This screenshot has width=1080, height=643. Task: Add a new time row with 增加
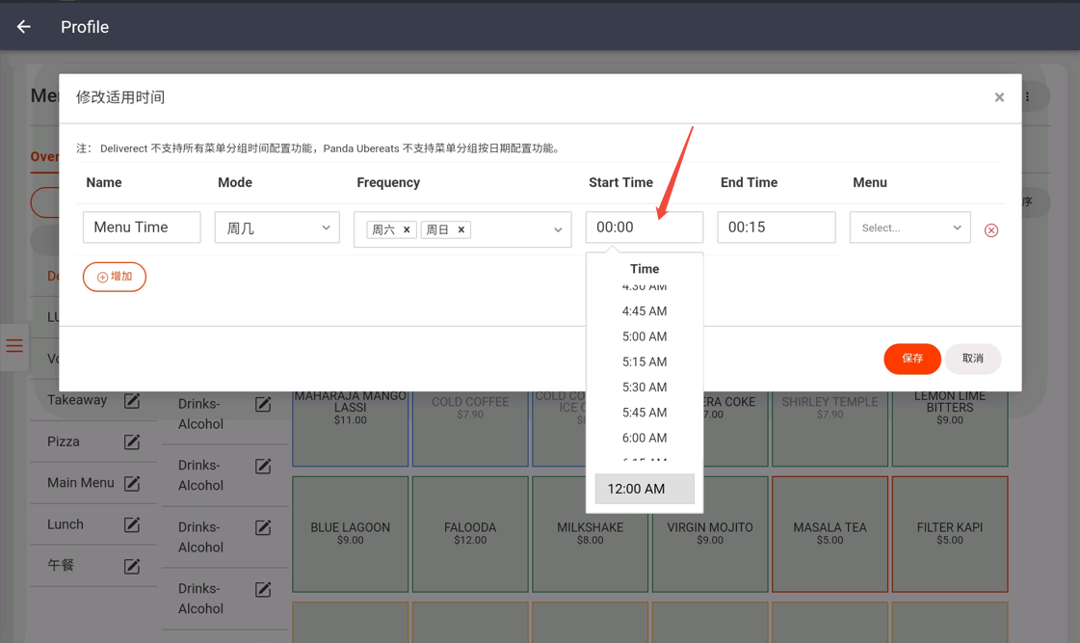(115, 277)
